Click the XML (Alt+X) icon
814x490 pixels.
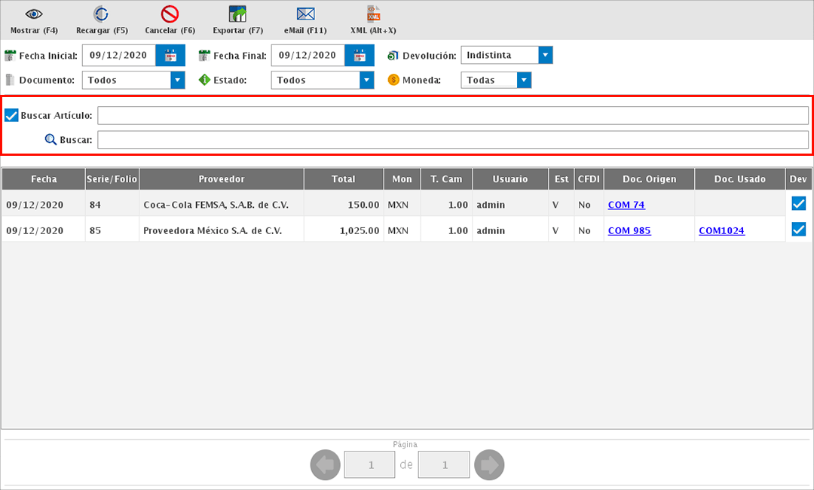[373, 14]
